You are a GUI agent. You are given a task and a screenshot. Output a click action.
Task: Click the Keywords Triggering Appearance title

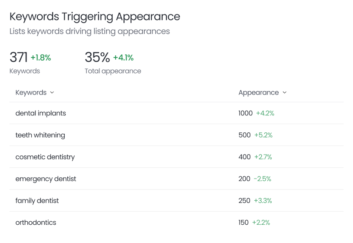95,17
